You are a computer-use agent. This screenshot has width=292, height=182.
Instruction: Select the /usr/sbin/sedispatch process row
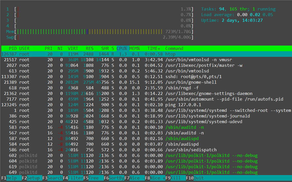[147, 150]
